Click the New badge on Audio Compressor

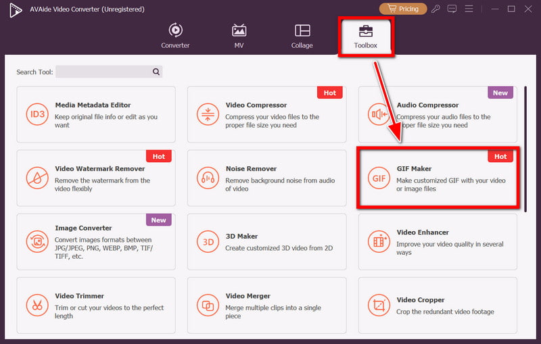(500, 93)
